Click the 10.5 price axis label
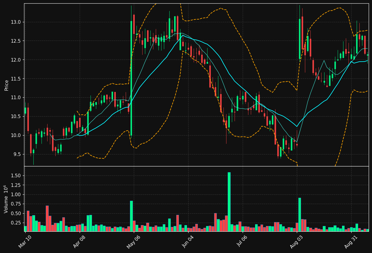Image resolution: width=372 pixels, height=253 pixels. point(16,117)
